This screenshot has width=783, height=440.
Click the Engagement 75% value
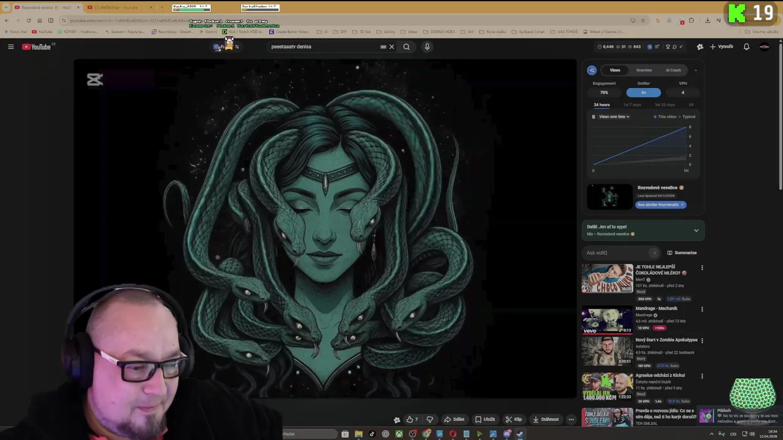[604, 92]
